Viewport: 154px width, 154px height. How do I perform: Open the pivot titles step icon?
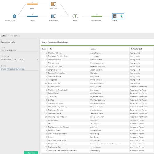coord(54,4)
